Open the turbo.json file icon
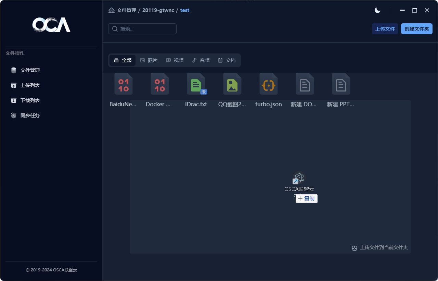 pyautogui.click(x=268, y=84)
